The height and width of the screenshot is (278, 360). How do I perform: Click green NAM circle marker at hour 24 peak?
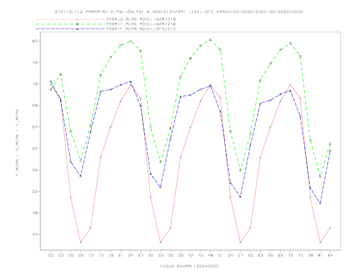click(x=130, y=41)
